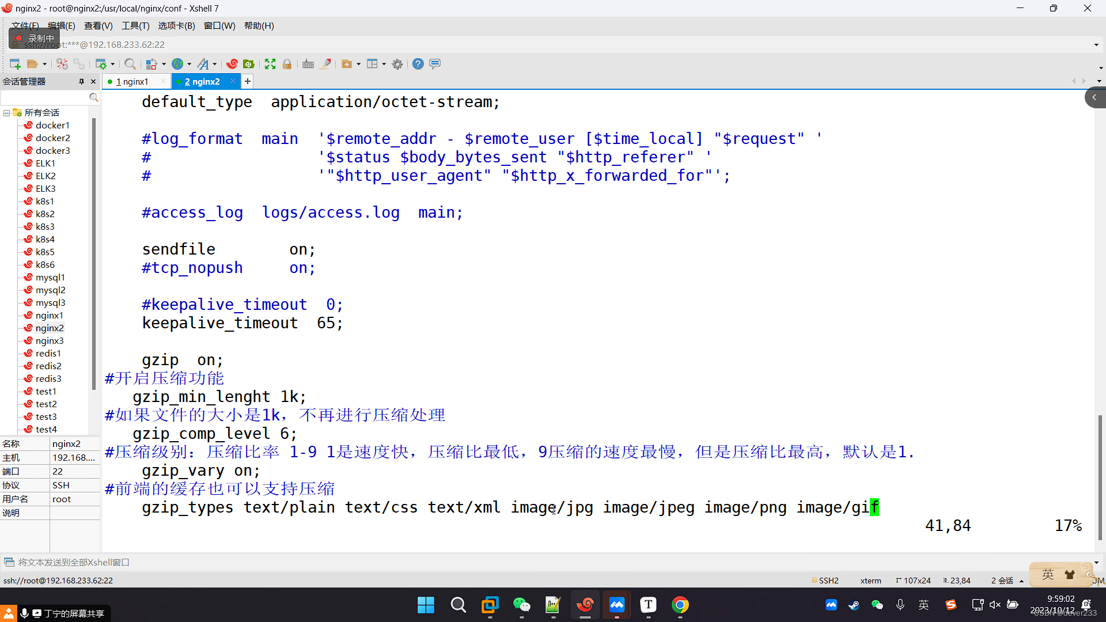The height and width of the screenshot is (622, 1106).
Task: Toggle pin on session manager panel
Action: 81,81
